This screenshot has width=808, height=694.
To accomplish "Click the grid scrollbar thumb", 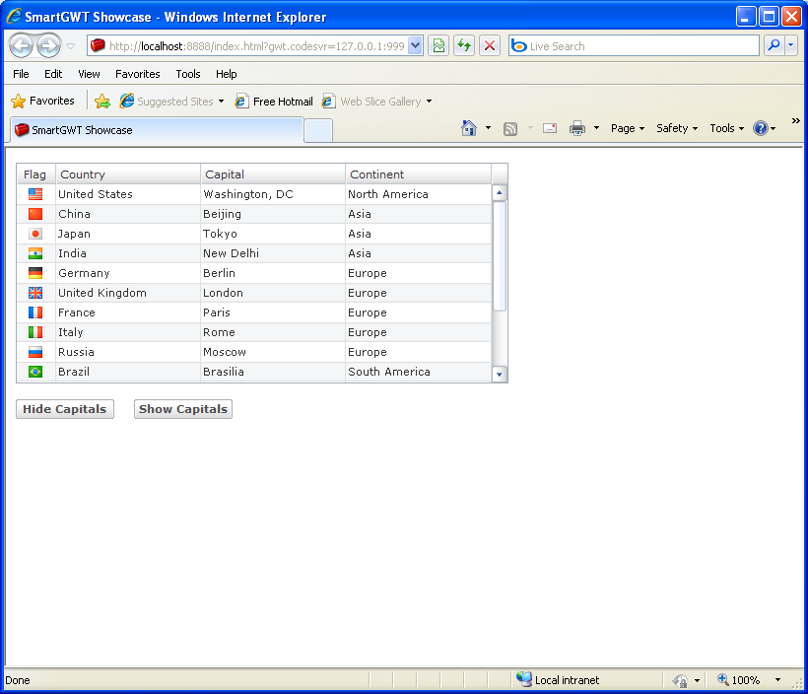I will [499, 256].
